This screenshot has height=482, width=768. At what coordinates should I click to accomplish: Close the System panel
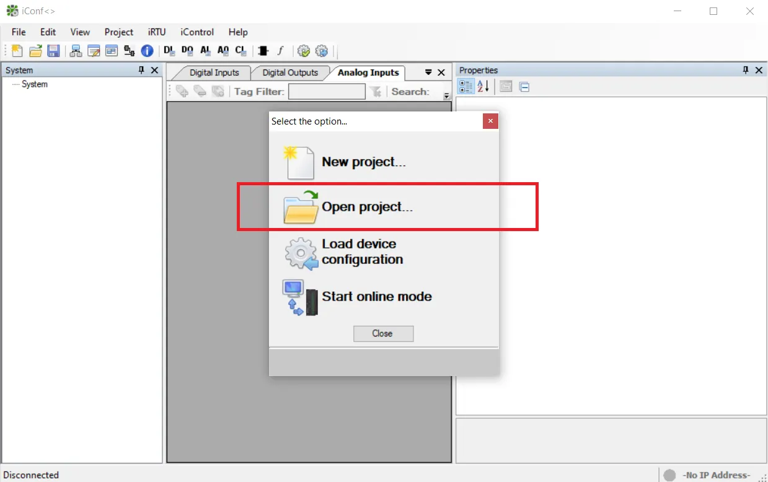(x=154, y=70)
